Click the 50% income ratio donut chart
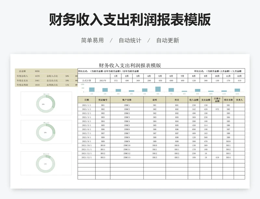This screenshot has height=199, width=260. [x=45, y=105]
